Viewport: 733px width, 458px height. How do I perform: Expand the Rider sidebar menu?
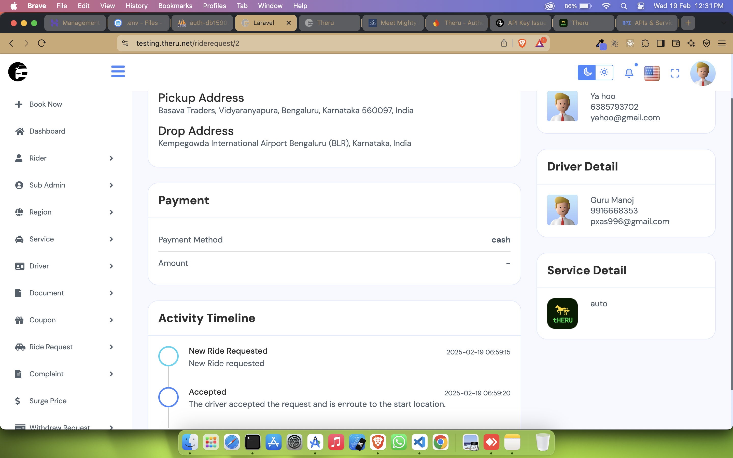click(64, 158)
